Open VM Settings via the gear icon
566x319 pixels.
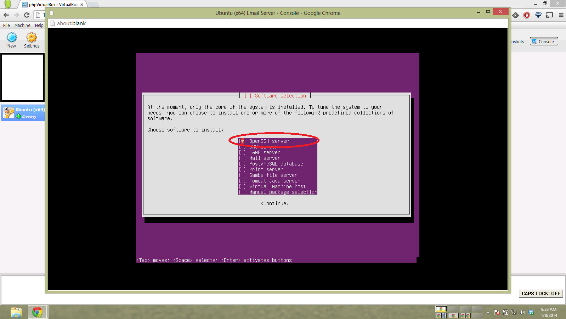pyautogui.click(x=32, y=37)
